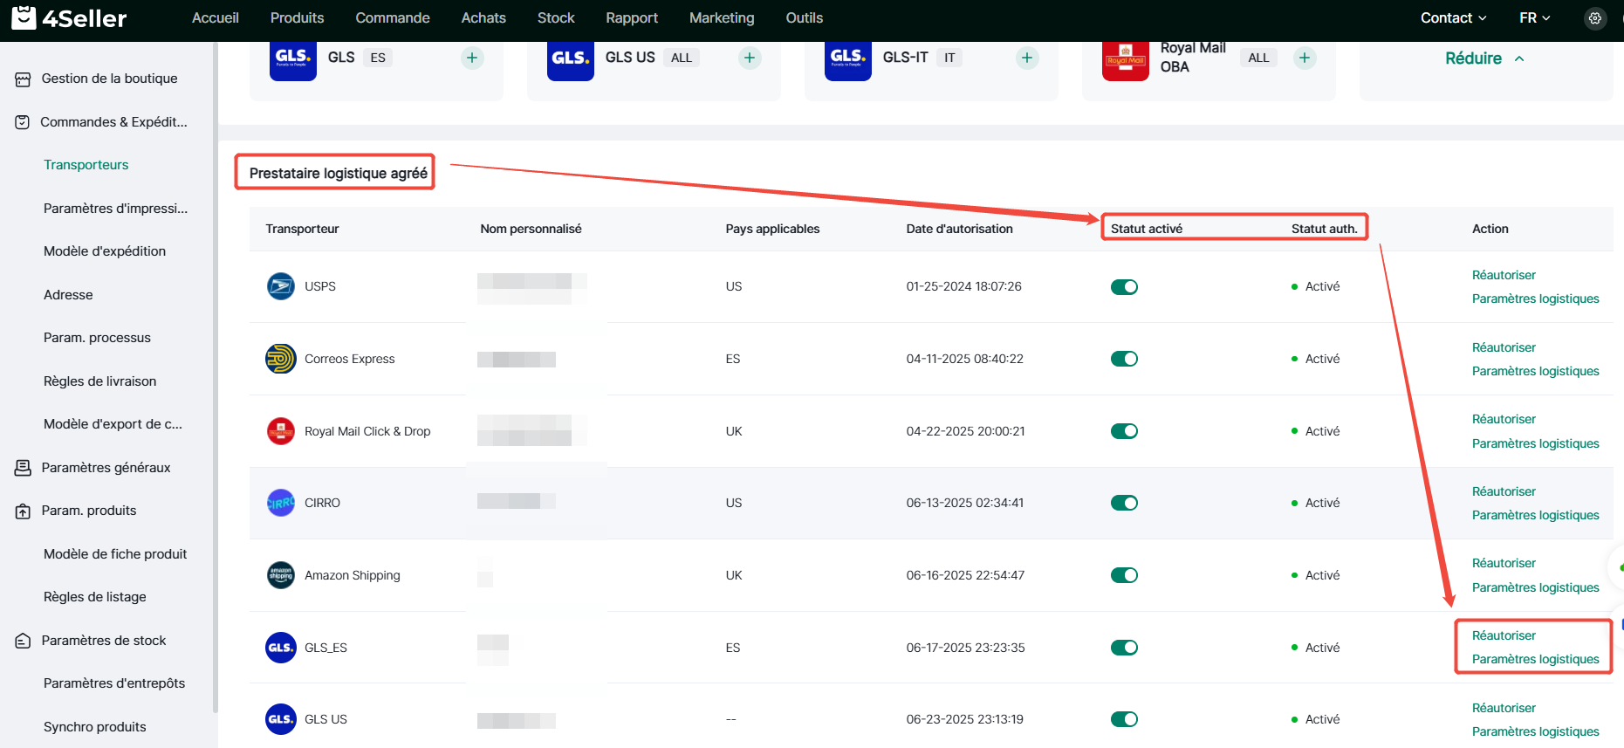The image size is (1624, 748).
Task: Click the Paramètres généraux icon
Action: (23, 468)
